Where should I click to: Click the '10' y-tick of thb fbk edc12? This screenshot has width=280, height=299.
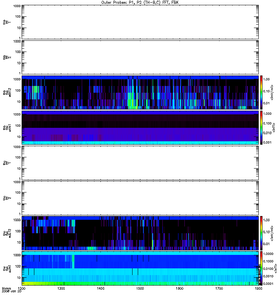pos(19,102)
